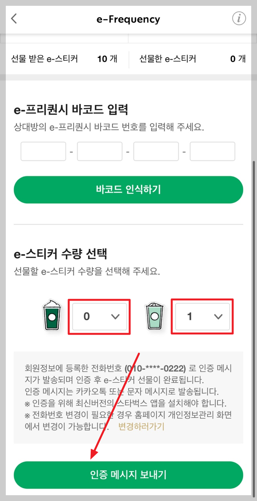
Task: Open the quantity dropdown showing 0
Action: 99,316
